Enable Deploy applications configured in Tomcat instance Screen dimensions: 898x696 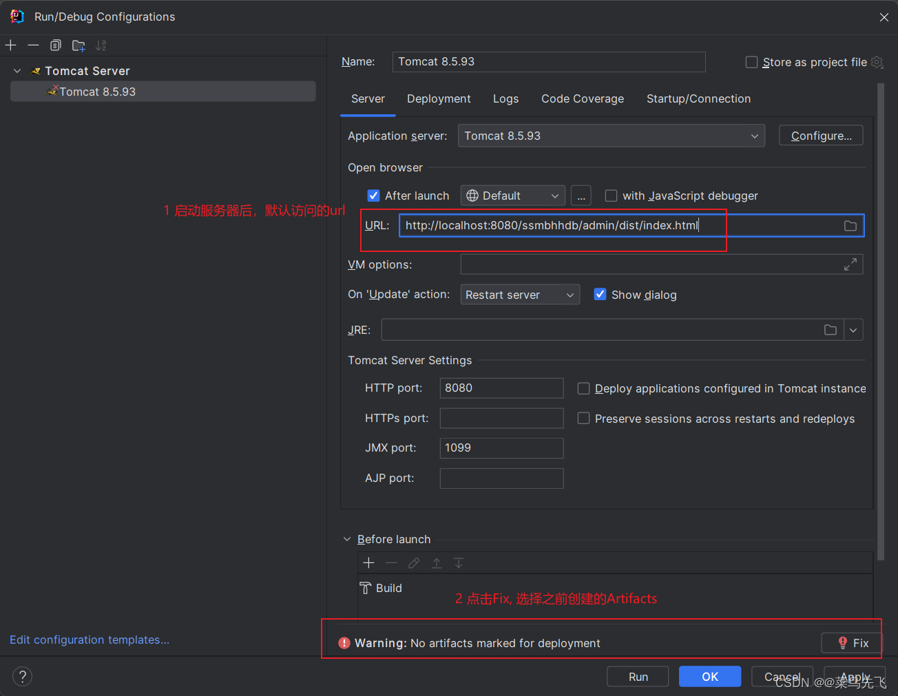(583, 388)
